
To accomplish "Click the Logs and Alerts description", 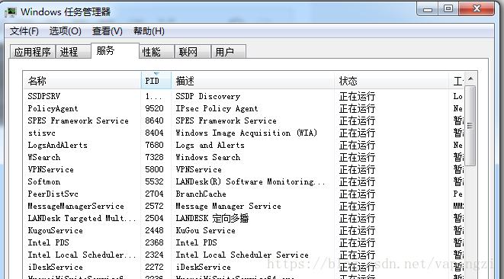I will click(210, 146).
